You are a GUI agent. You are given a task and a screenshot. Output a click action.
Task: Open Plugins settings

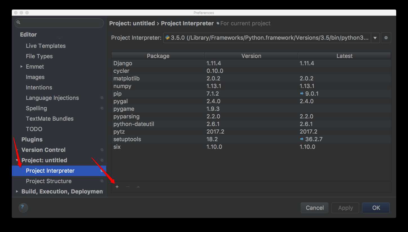[x=32, y=139]
